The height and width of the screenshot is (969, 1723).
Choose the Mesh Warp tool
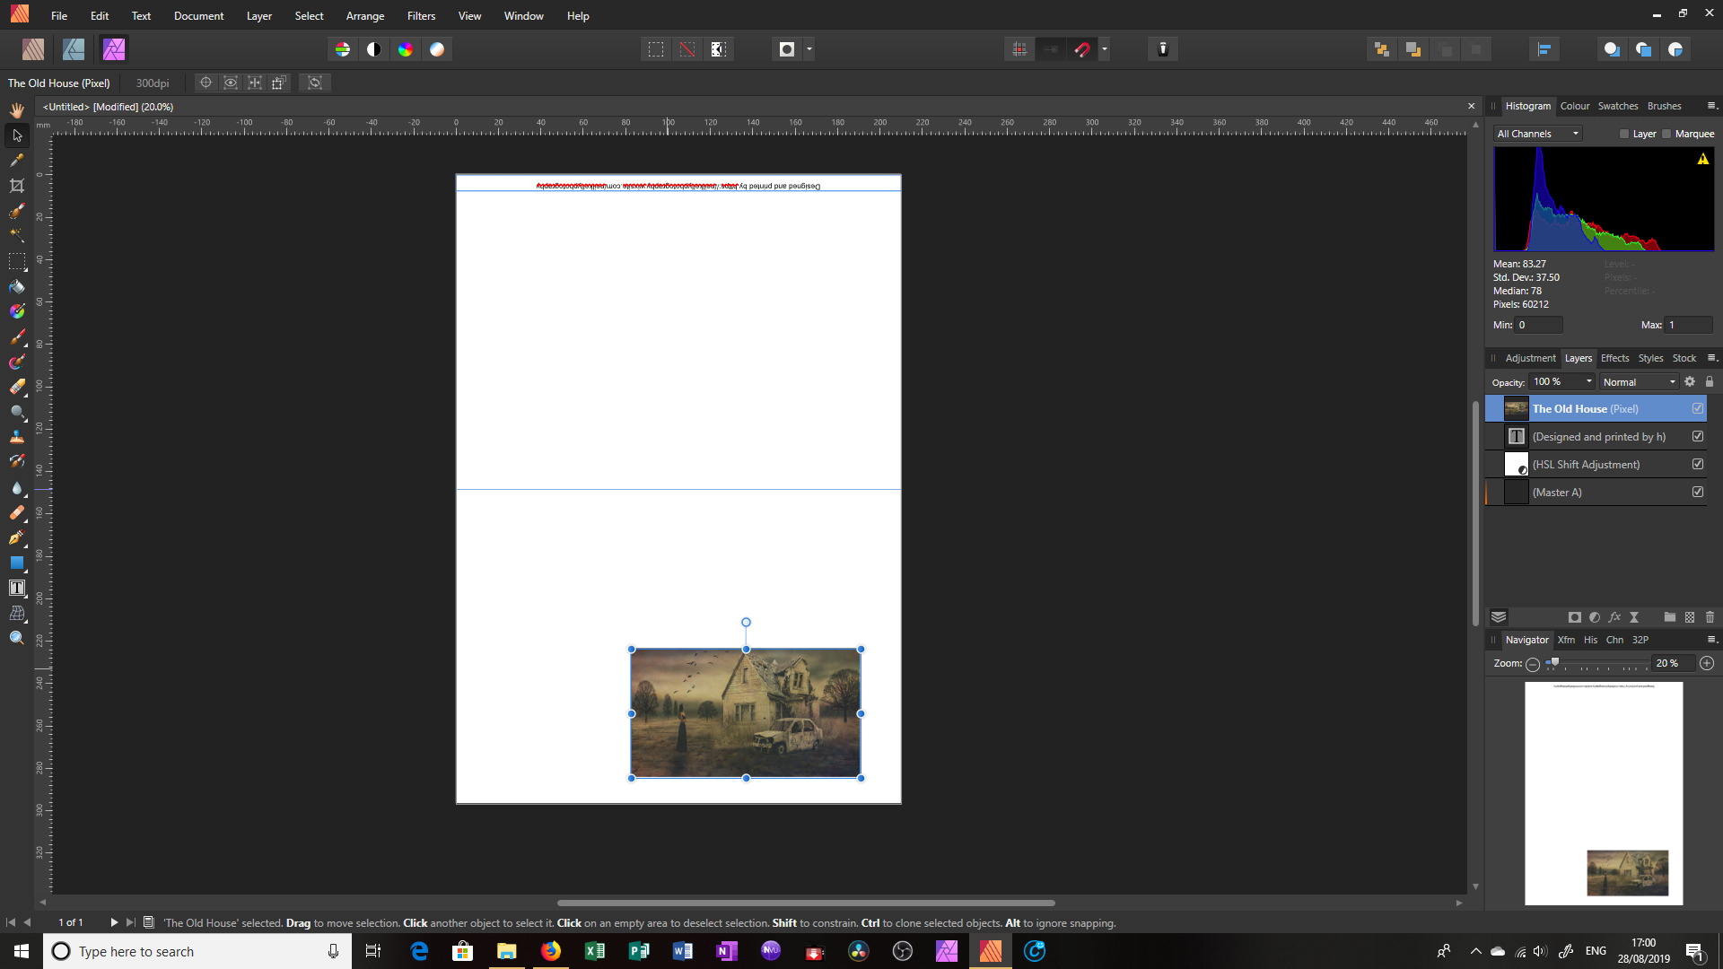[17, 613]
